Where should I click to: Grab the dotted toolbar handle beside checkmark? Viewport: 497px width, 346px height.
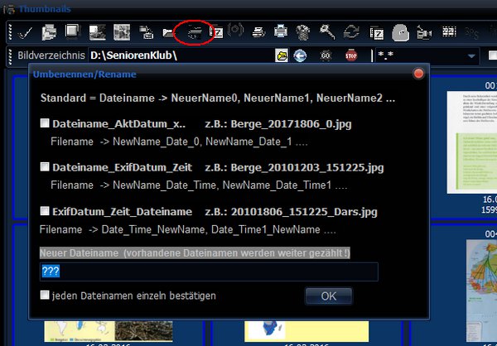point(10,32)
